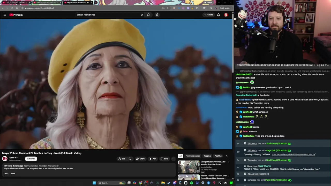Image resolution: width=331 pixels, height=186 pixels.
Task: Clear the YouTube search box with X
Action: [x=142, y=15]
